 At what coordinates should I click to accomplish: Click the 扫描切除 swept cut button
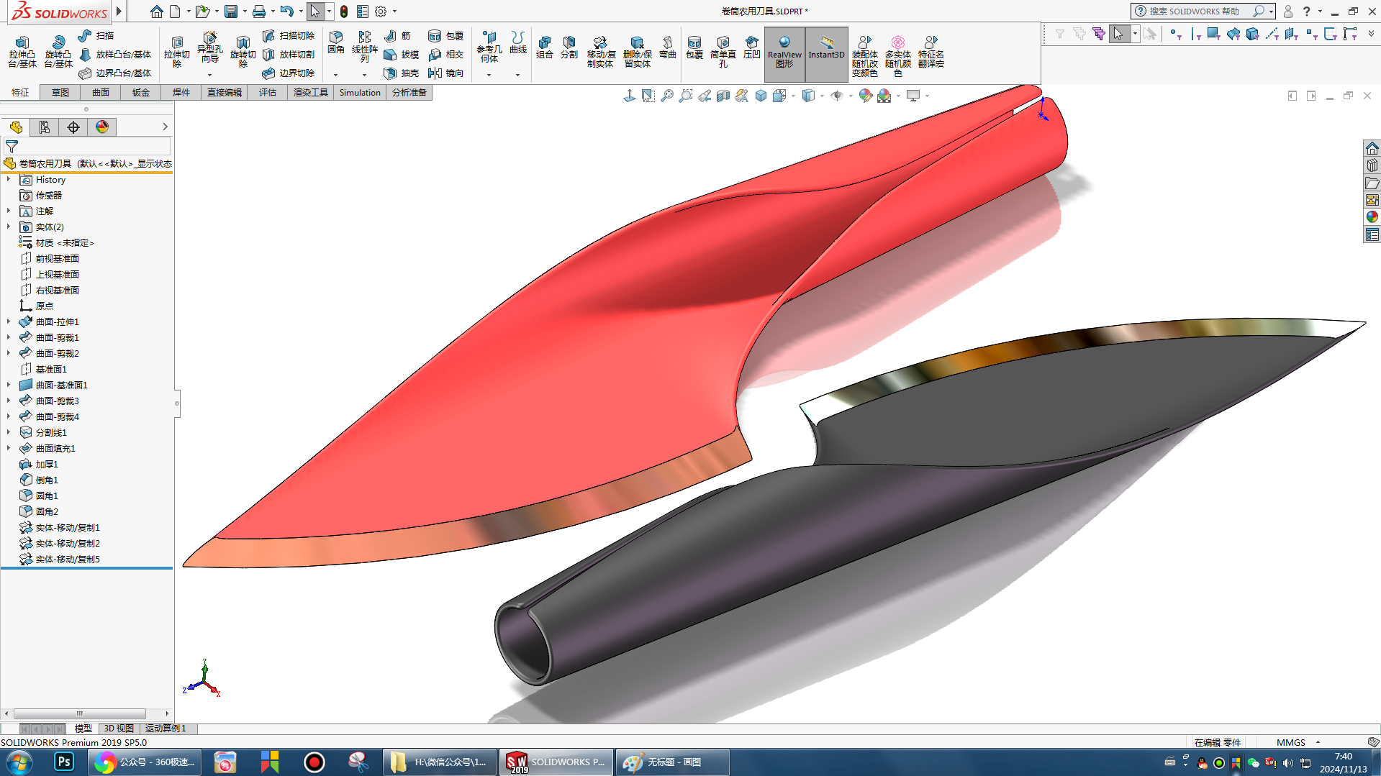[288, 35]
